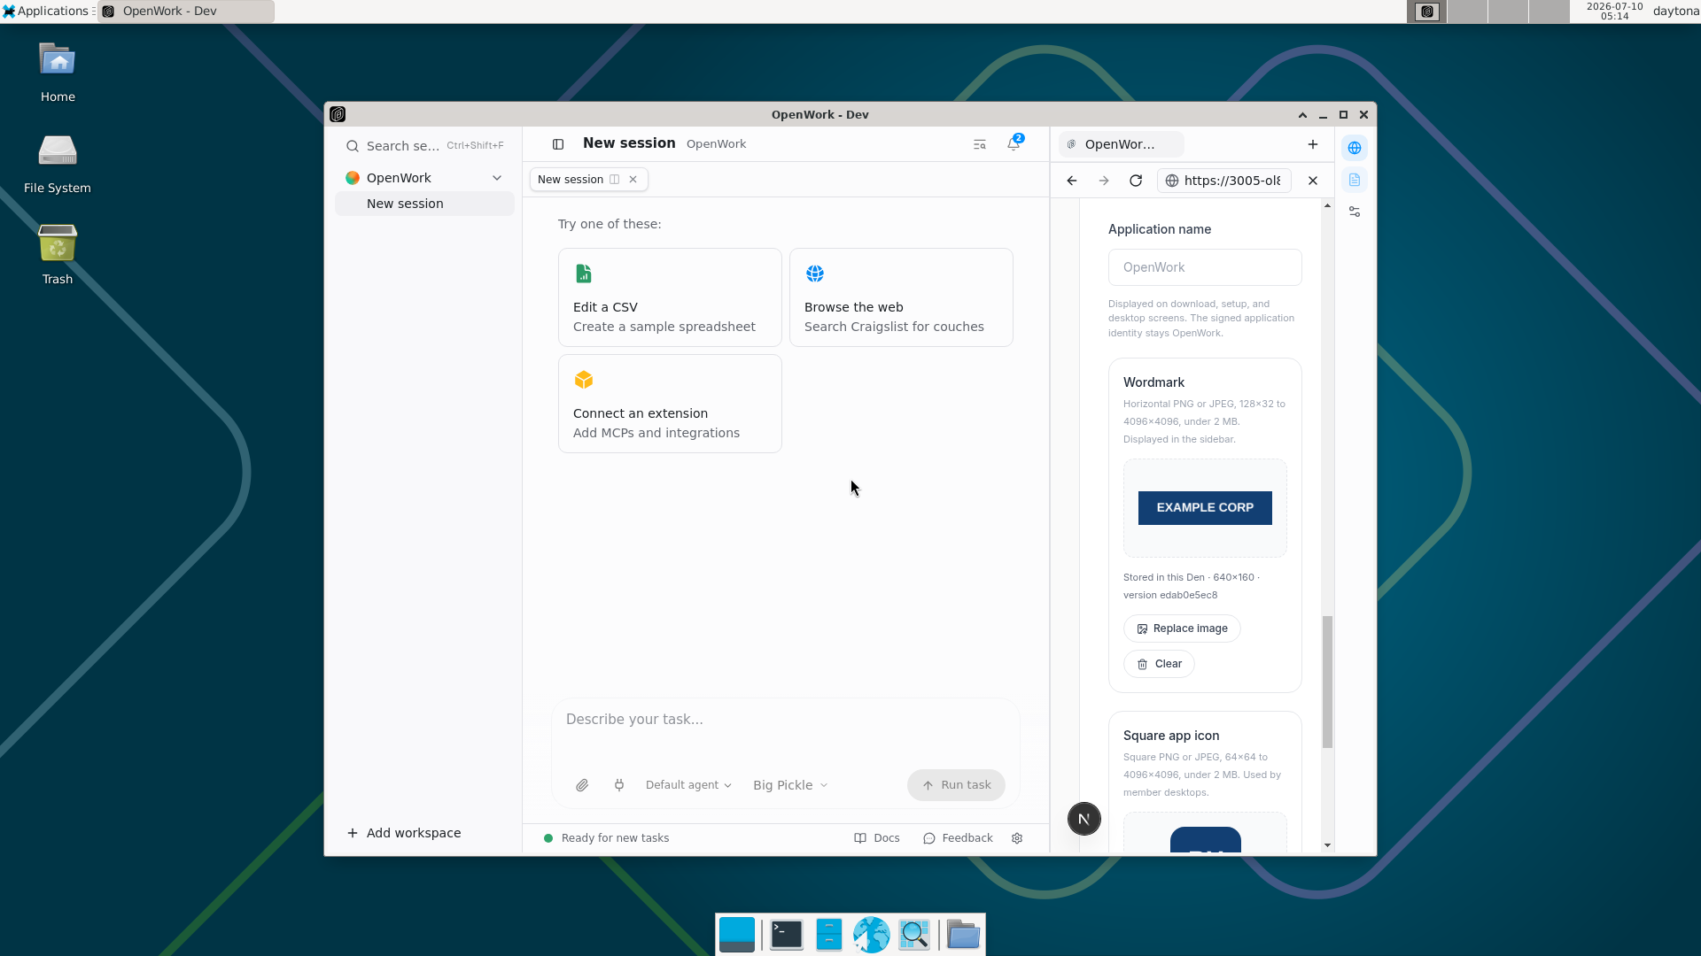
Task: Click the workspace switcher in the top panel
Action: point(1487,12)
